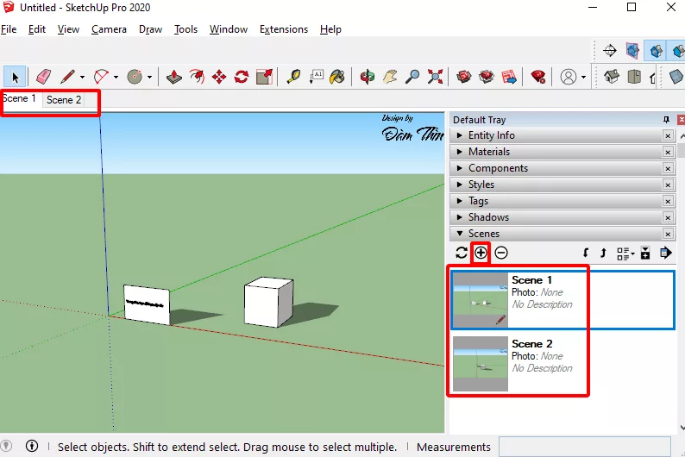Select the Move tool
The height and width of the screenshot is (457, 685).
[x=219, y=78]
